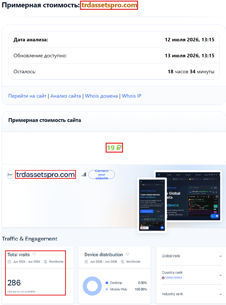The width and height of the screenshot is (226, 305).
Task: Click the Mobile Web '100.00%' value
Action: point(141,289)
